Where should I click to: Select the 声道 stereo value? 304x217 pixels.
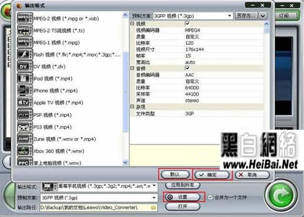tap(192, 100)
